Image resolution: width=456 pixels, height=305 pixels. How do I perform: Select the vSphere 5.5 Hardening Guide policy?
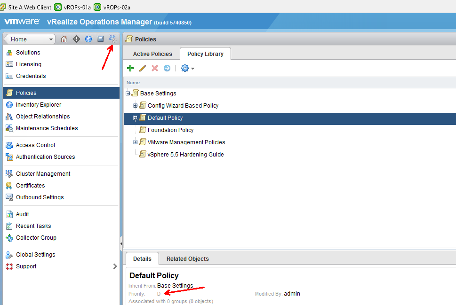[x=185, y=155]
